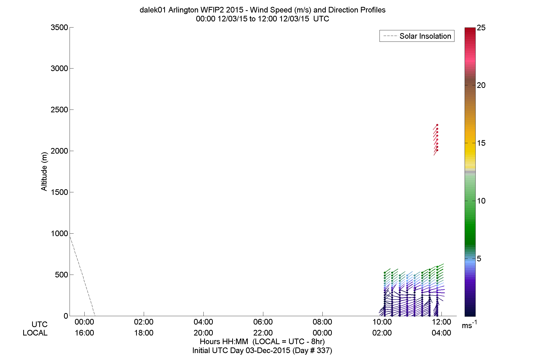Click the colorbar units label ms-1
The image size is (535, 363).
(469, 325)
